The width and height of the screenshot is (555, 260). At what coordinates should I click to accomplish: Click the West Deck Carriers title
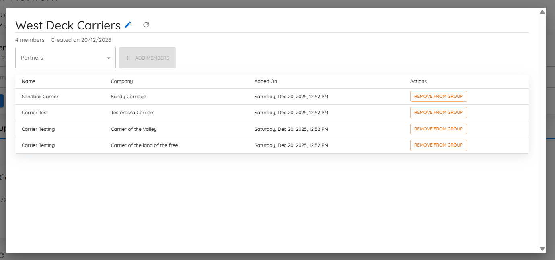(x=68, y=25)
